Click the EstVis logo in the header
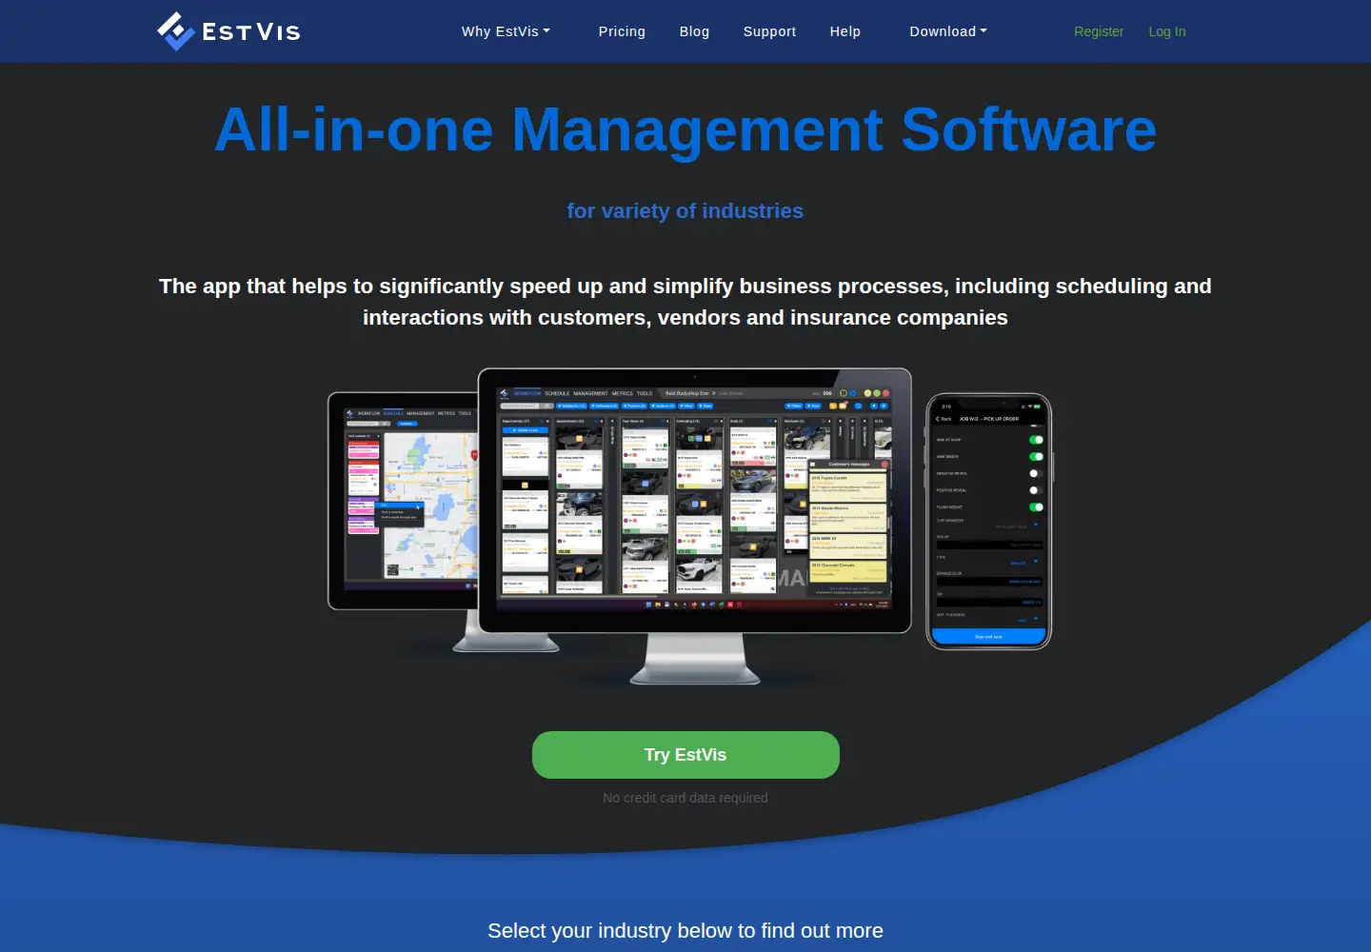The height and width of the screenshot is (952, 1371). click(228, 31)
